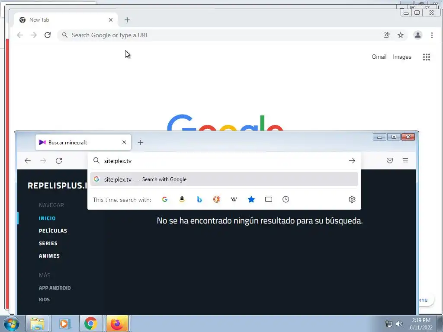The image size is (443, 332).
Task: Open the Images link
Action: tap(402, 57)
